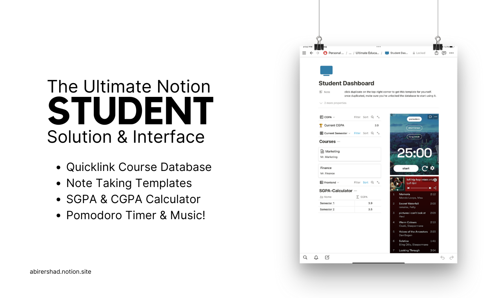Open notifications bell in bottom bar
The height and width of the screenshot is (298, 498).
coord(316,258)
